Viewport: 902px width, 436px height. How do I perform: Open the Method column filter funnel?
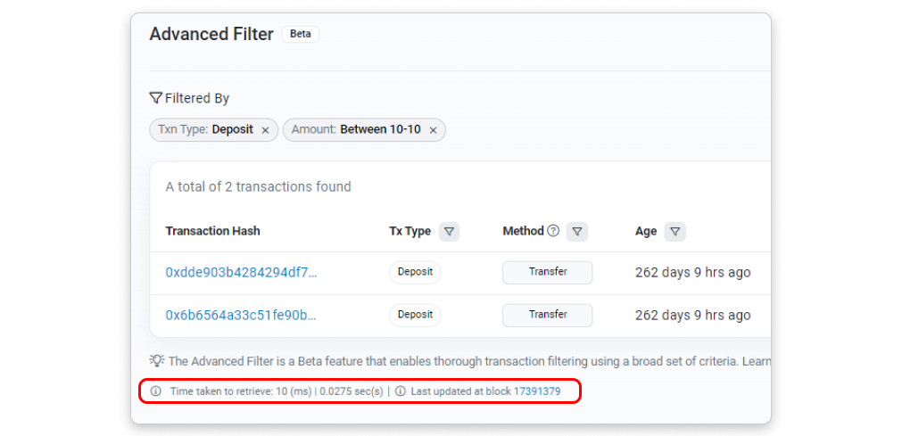(x=578, y=232)
